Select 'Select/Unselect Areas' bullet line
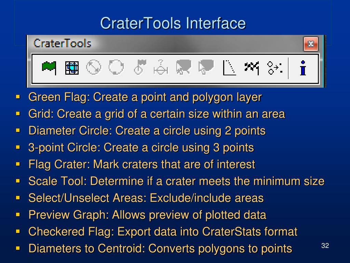Screen dimensions: 350x263 click(x=146, y=198)
